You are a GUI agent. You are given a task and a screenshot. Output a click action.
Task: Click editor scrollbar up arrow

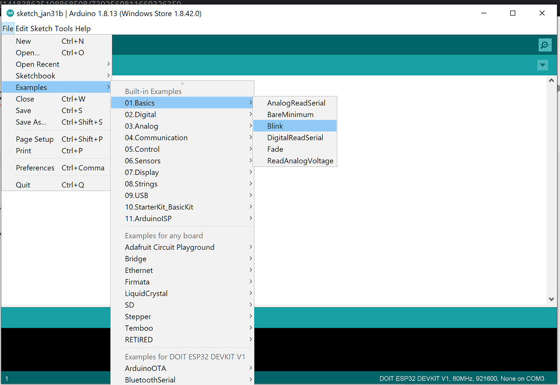[x=551, y=81]
